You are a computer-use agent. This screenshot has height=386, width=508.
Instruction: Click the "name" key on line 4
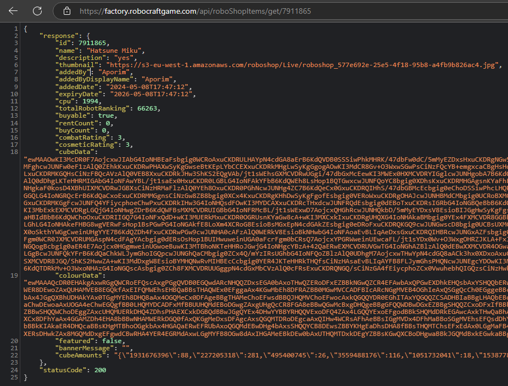(x=67, y=51)
